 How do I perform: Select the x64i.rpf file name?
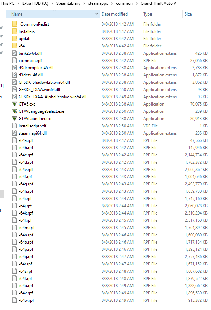pos(25,199)
